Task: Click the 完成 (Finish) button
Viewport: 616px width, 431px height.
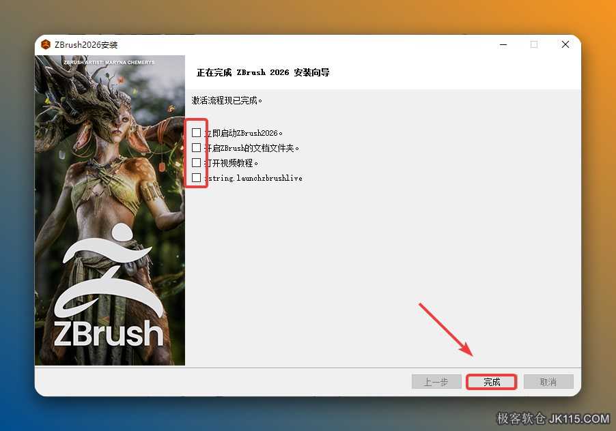Action: click(491, 382)
